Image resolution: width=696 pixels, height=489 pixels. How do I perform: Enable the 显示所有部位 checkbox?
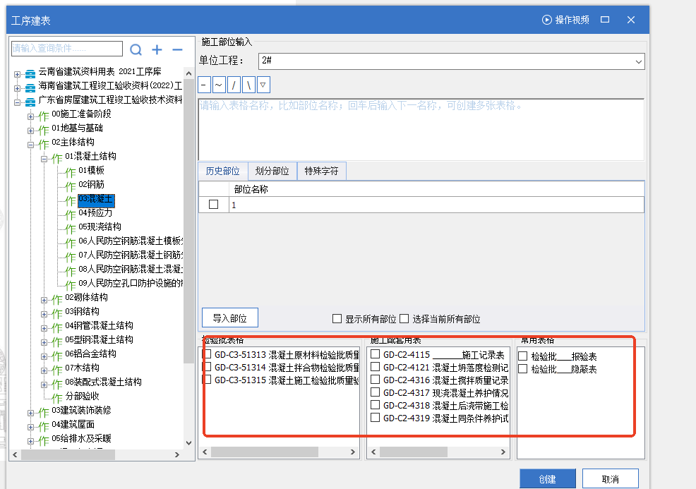337,319
